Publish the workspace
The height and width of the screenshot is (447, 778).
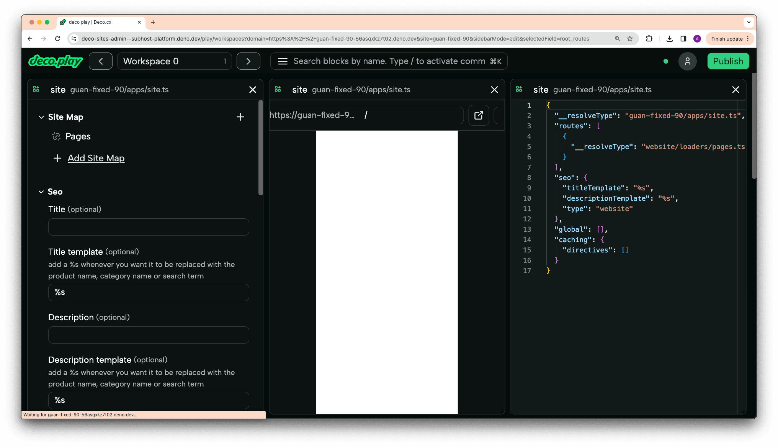coord(728,61)
